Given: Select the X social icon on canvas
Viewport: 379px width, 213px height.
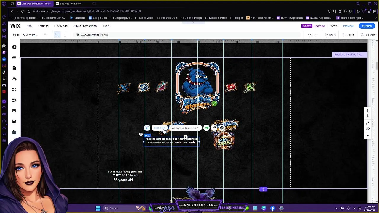Looking at the screenshot, I should pyautogui.click(x=124, y=88).
